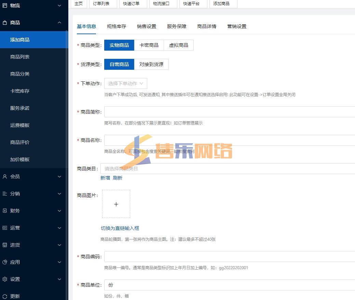Click the 会员 member person icon
355x300 pixels.
pos(5,177)
